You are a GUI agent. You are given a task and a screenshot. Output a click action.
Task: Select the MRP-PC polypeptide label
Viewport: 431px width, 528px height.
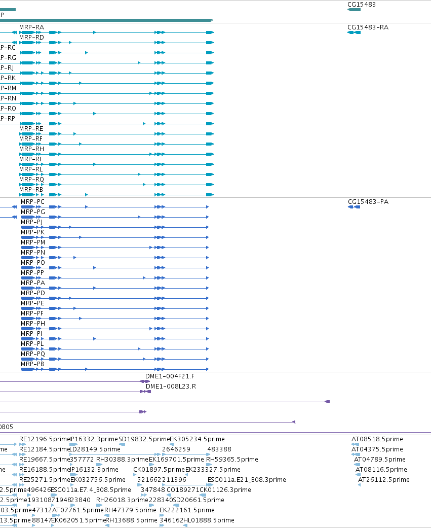point(32,202)
